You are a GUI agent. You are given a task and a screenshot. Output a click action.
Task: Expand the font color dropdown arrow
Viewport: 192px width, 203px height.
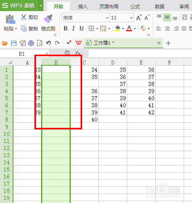click(135, 28)
